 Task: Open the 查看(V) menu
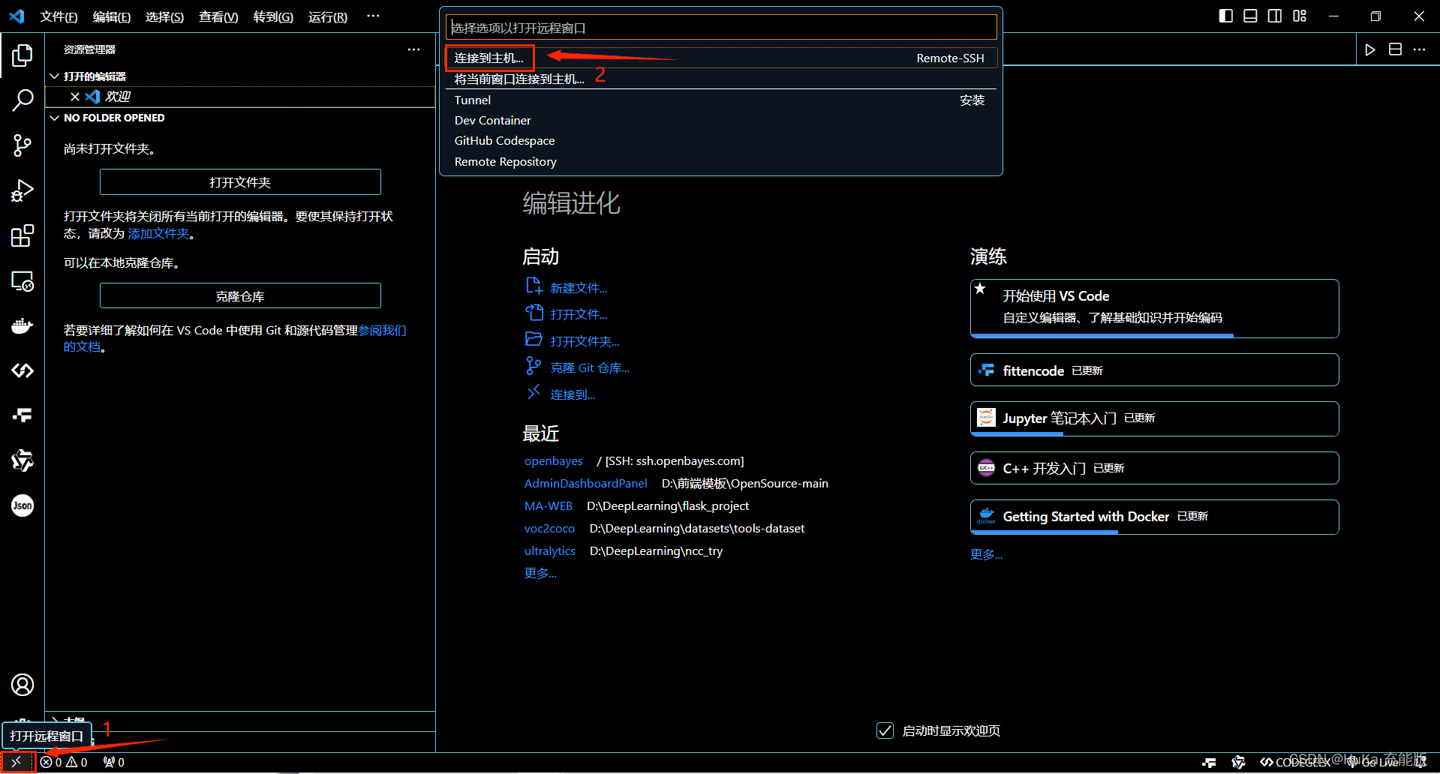pyautogui.click(x=218, y=16)
